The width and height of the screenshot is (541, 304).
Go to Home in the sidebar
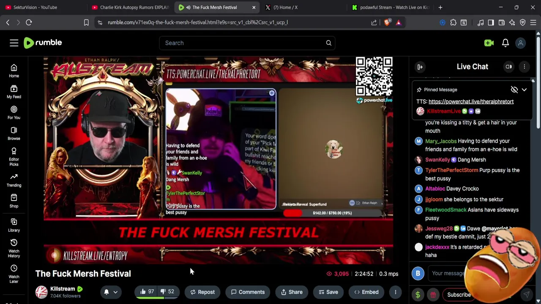click(x=14, y=71)
